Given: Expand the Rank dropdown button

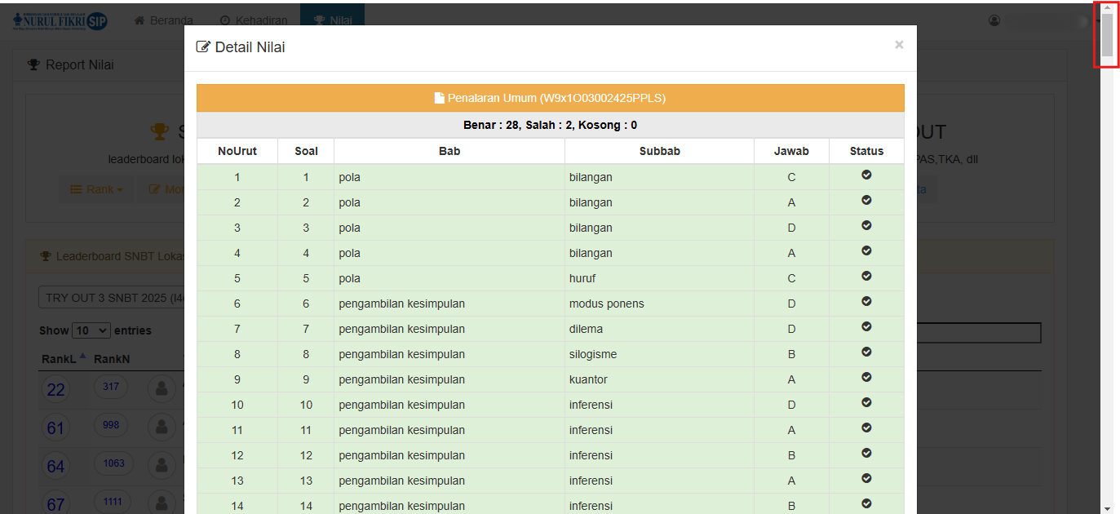Looking at the screenshot, I should click(x=96, y=189).
